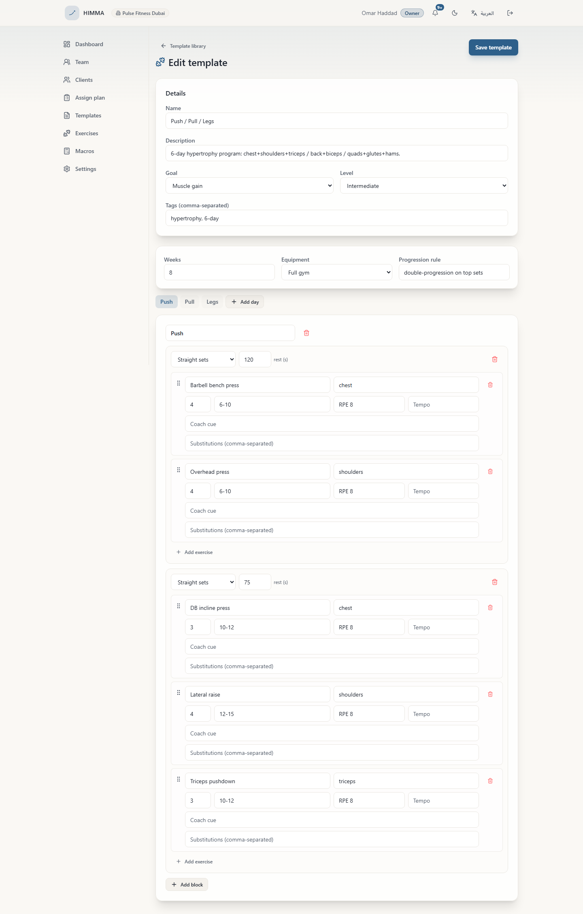Click the HIMMA logo icon
The image size is (583, 914).
[x=72, y=13]
